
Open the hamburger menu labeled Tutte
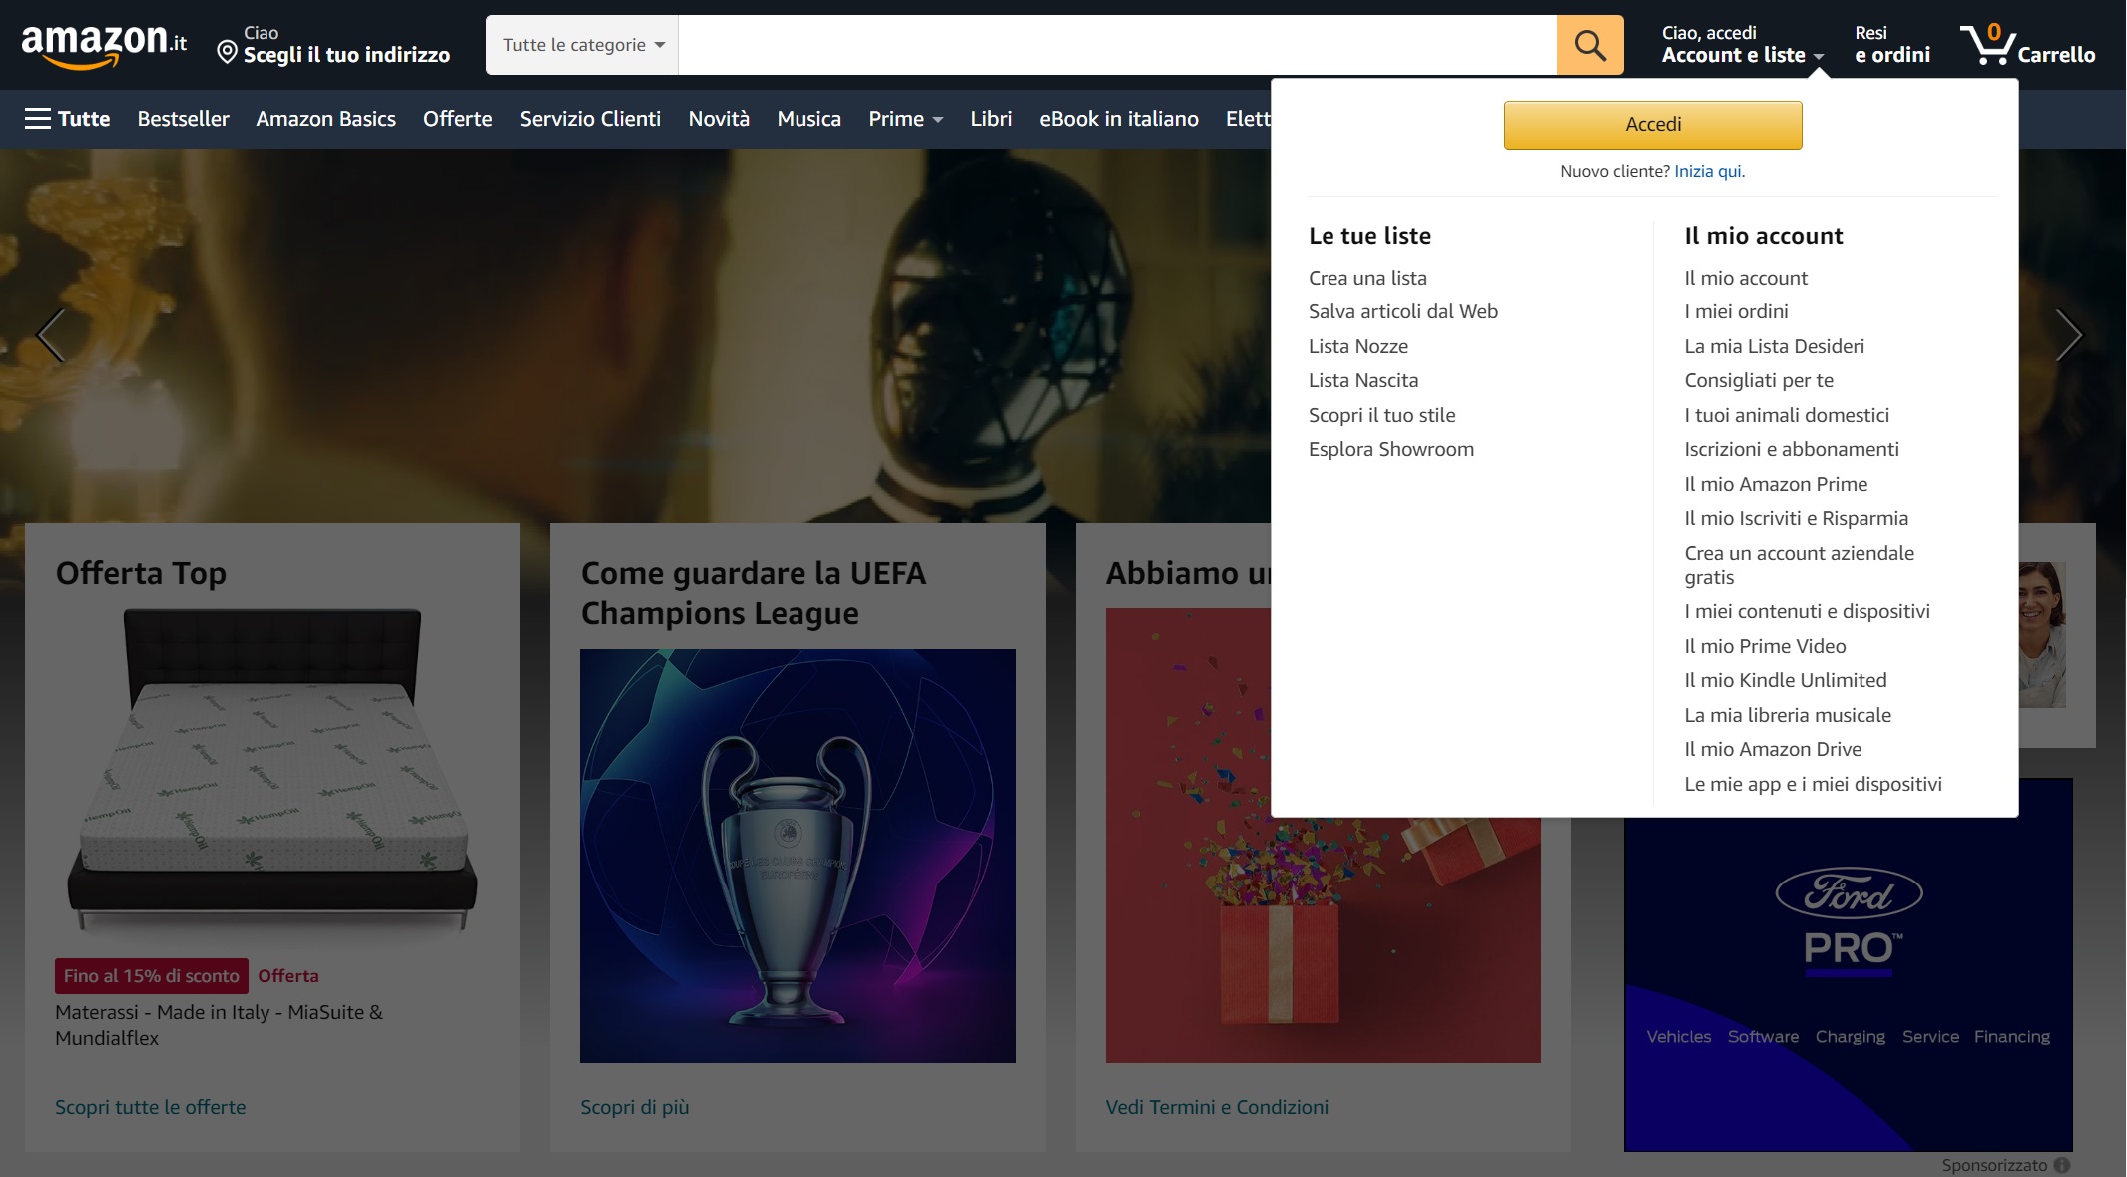[66, 119]
